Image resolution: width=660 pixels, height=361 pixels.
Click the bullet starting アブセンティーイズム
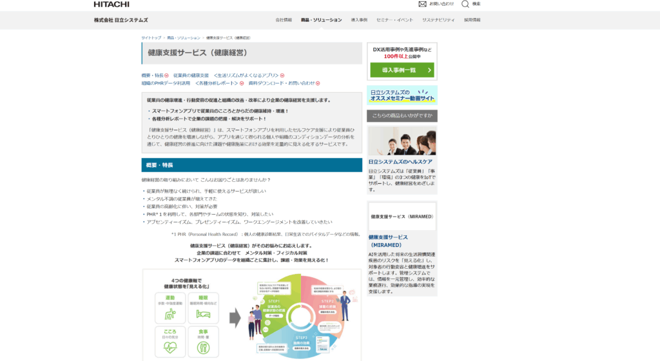pyautogui.click(x=239, y=222)
